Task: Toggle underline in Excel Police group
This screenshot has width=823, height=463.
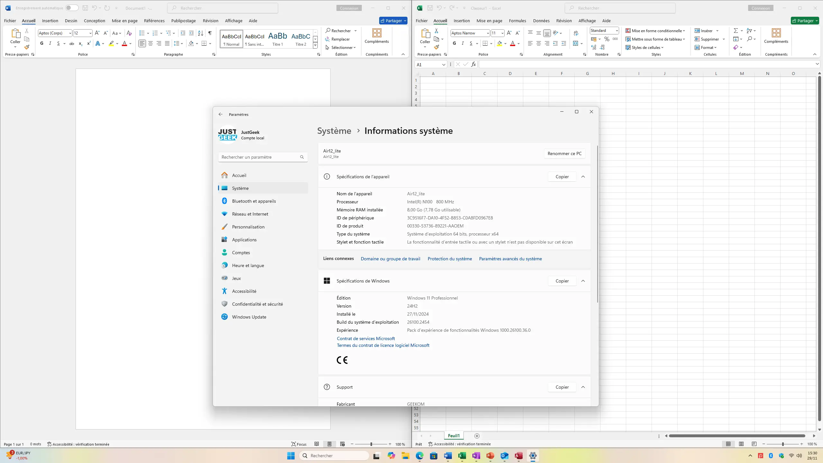Action: click(471, 43)
